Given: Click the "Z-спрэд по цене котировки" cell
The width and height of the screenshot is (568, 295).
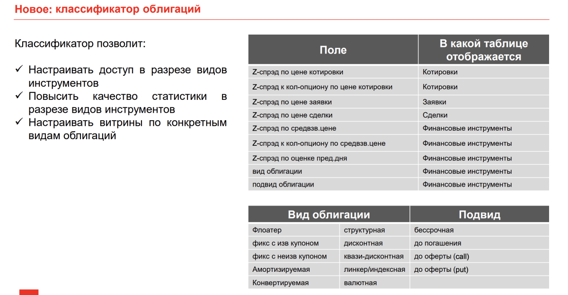Looking at the screenshot, I should pyautogui.click(x=298, y=72).
